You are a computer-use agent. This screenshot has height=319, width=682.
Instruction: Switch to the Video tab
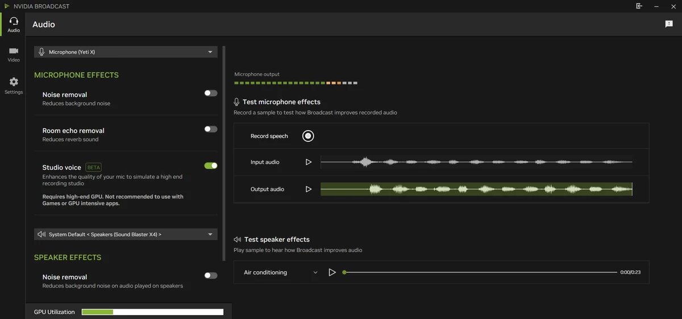pos(14,54)
